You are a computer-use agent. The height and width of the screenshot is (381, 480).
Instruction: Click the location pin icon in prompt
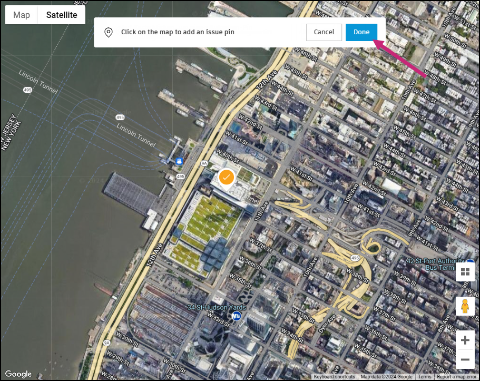[109, 32]
